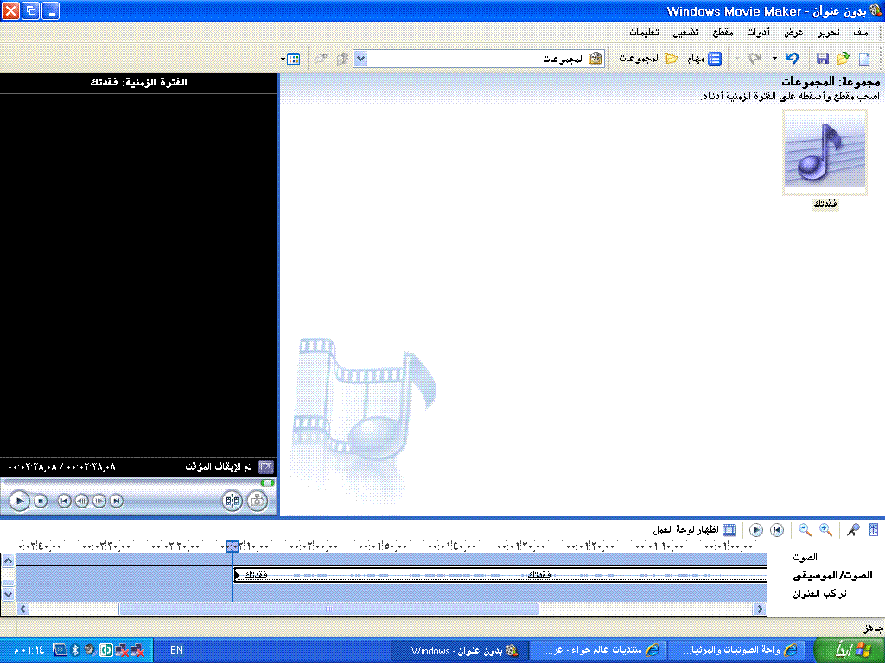Click the New Project blank page icon
Screen dimensions: 885x663
tap(863, 59)
